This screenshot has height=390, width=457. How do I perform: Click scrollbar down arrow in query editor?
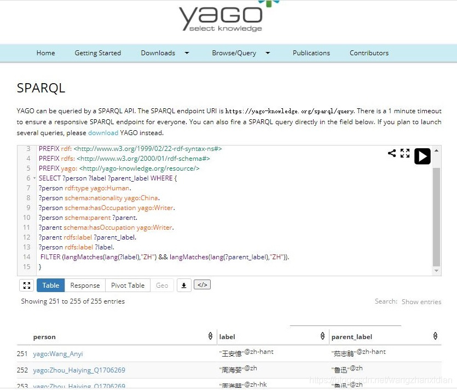coord(436,271)
